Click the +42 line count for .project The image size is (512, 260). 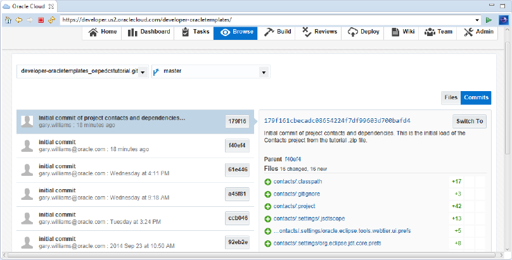456,206
